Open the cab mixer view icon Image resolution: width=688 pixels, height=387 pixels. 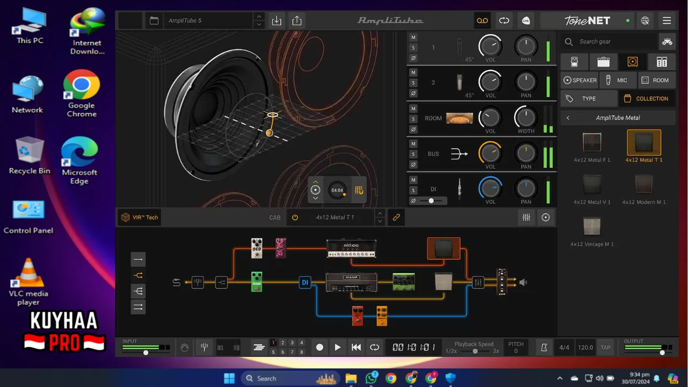(526, 218)
